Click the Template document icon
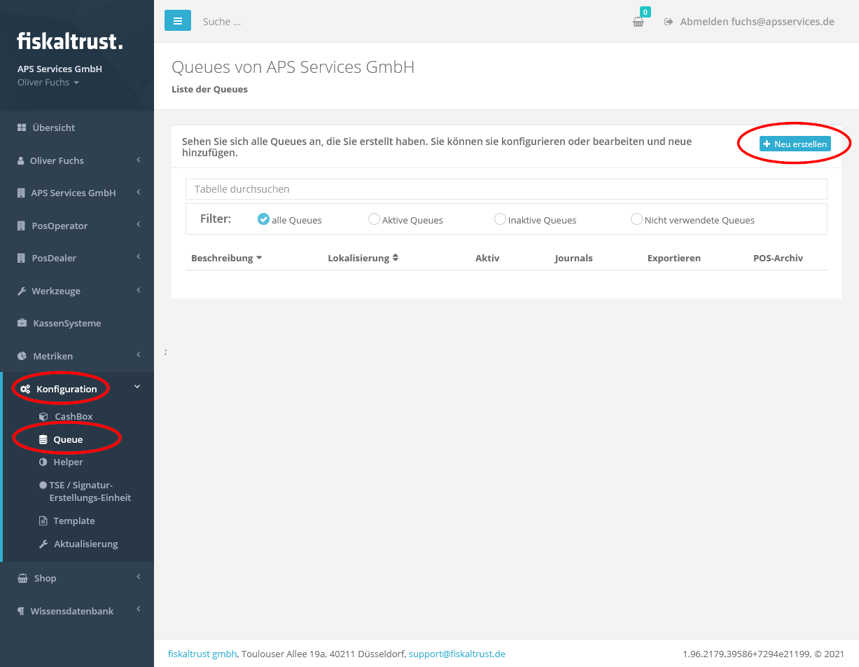This screenshot has width=859, height=667. (43, 521)
